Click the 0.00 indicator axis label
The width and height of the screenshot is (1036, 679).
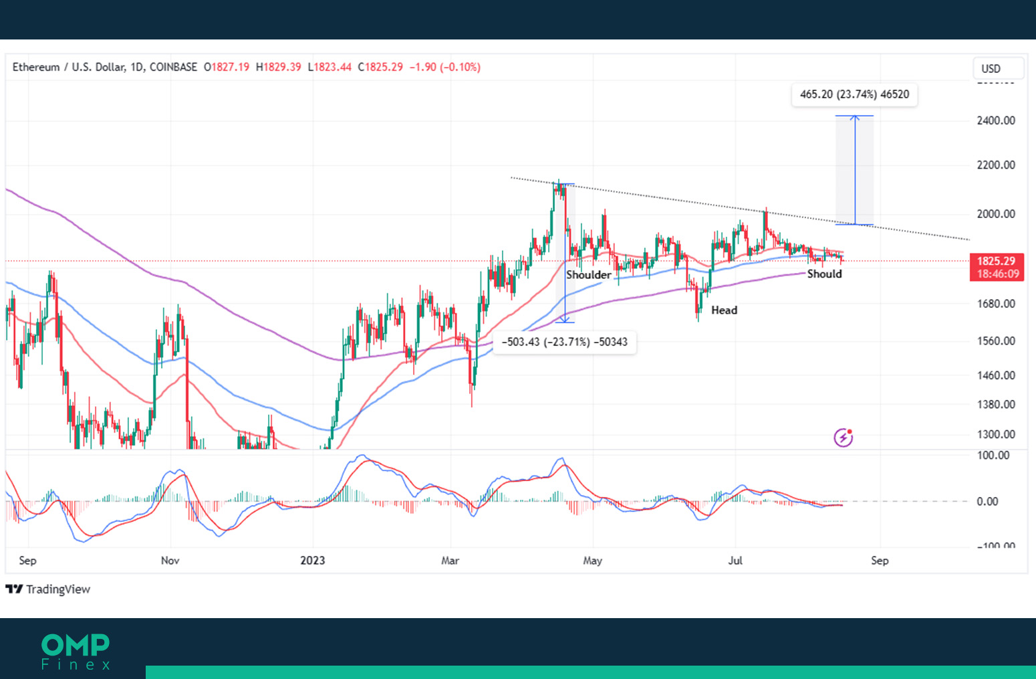pyautogui.click(x=988, y=502)
